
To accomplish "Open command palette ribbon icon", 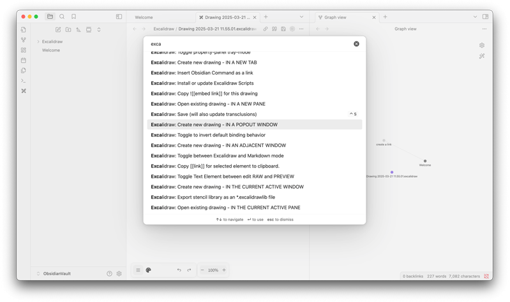I will (24, 80).
